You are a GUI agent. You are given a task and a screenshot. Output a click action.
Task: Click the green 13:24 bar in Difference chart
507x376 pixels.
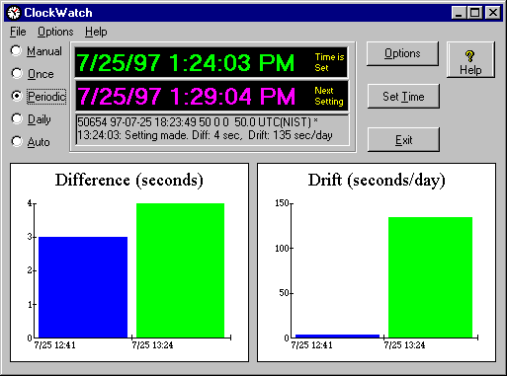click(x=180, y=270)
